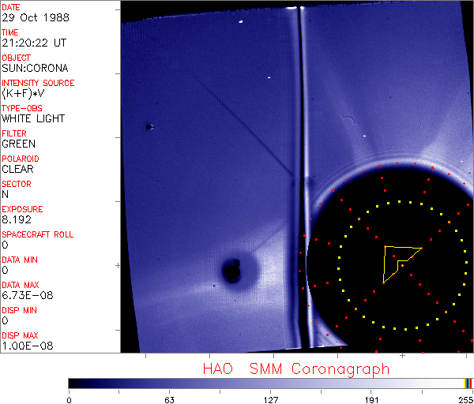The image size is (474, 404).
Task: Click the DATE label in metadata panel
Action: [12, 7]
